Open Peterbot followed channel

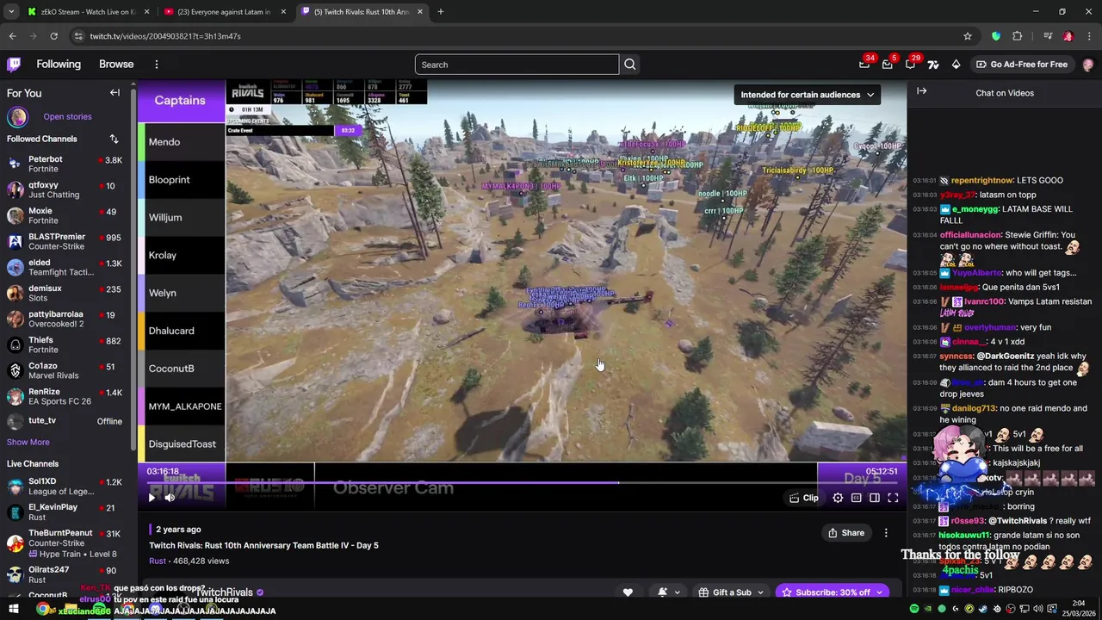[x=68, y=164]
